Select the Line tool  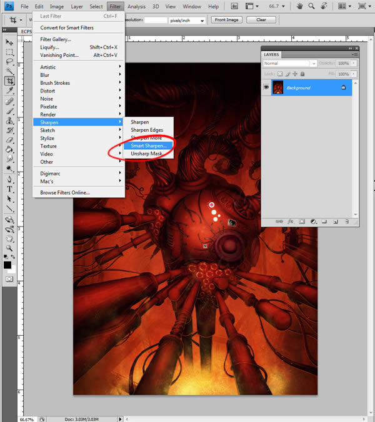pyautogui.click(x=9, y=209)
